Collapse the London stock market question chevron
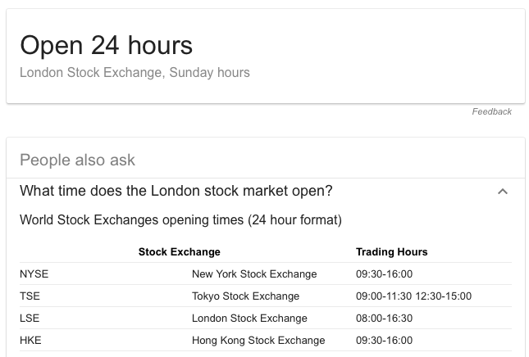The height and width of the screenshot is (357, 529). pyautogui.click(x=503, y=192)
